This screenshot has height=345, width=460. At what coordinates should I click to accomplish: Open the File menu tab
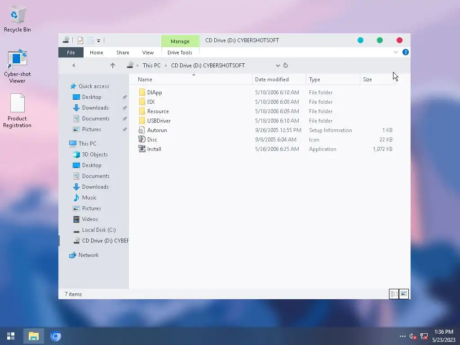click(x=71, y=53)
